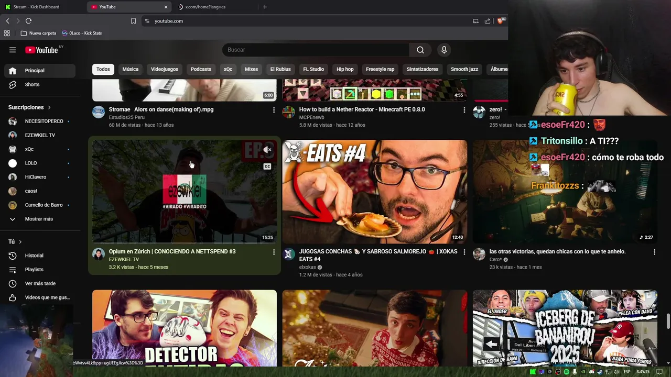Unmute the Opium en Zúrich preview
Viewport: 671px width, 377px height.
pos(267,150)
